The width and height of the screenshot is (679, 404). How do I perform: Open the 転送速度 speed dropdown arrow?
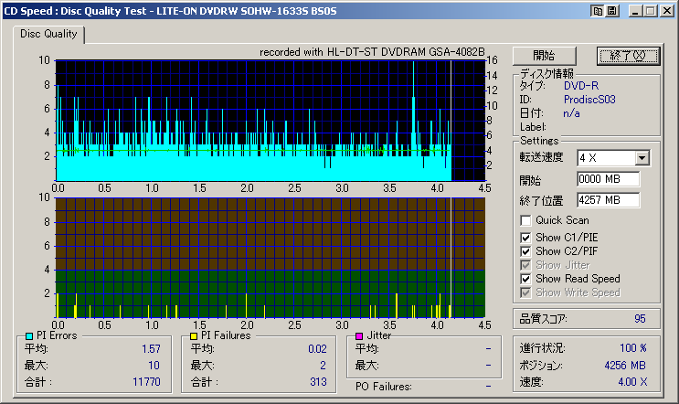coord(642,158)
